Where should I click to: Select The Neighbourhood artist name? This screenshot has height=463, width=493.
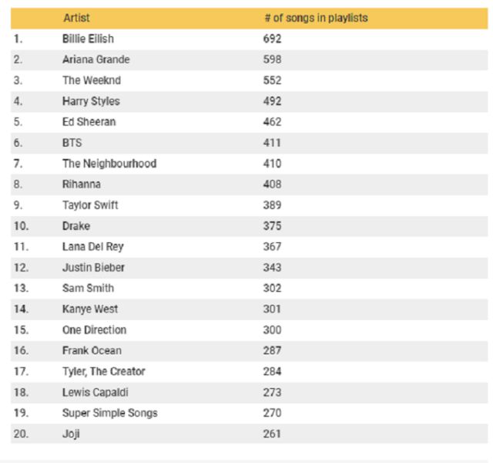click(109, 164)
